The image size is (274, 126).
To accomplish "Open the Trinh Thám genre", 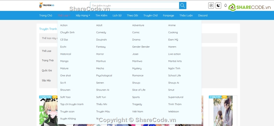I will pos(175,104).
